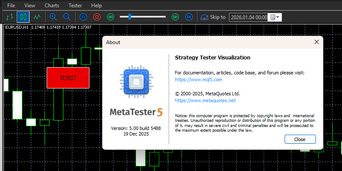
Task: Open the Charts menu
Action: tap(52, 6)
